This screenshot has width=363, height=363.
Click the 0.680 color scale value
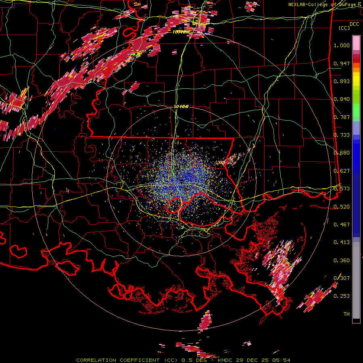coord(342,153)
